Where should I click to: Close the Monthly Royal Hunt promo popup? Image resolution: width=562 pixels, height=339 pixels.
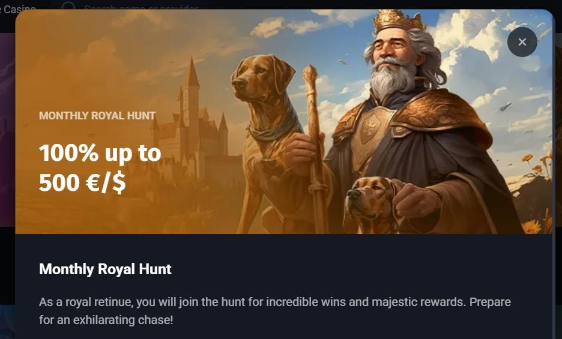[x=522, y=42]
